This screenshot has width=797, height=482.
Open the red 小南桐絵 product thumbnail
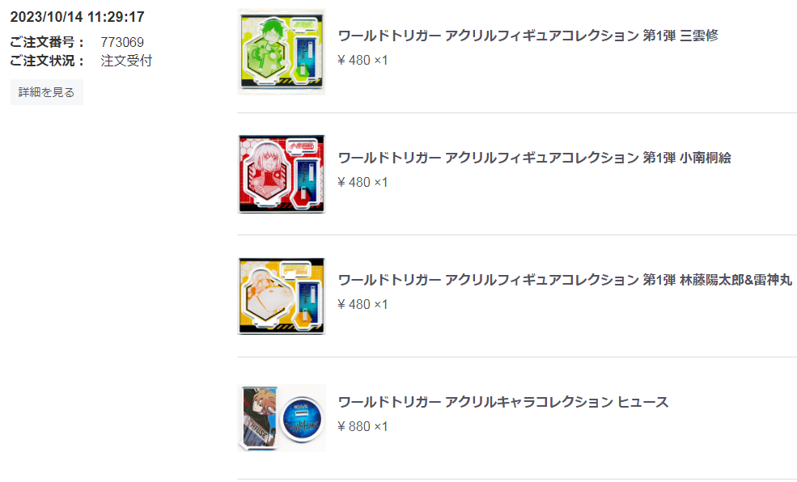[282, 174]
